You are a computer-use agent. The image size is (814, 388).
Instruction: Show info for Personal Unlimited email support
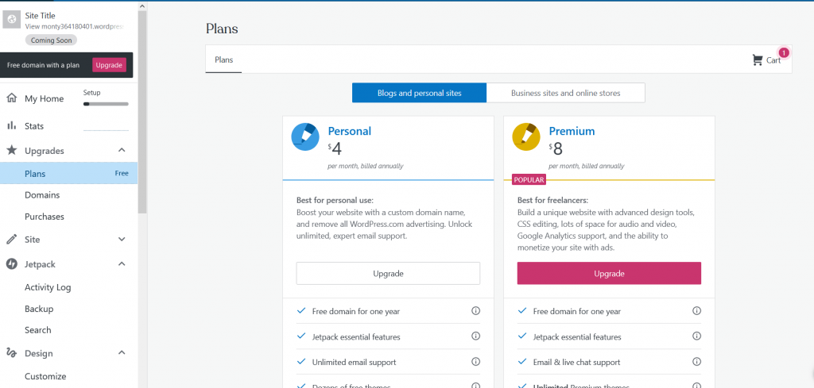475,362
